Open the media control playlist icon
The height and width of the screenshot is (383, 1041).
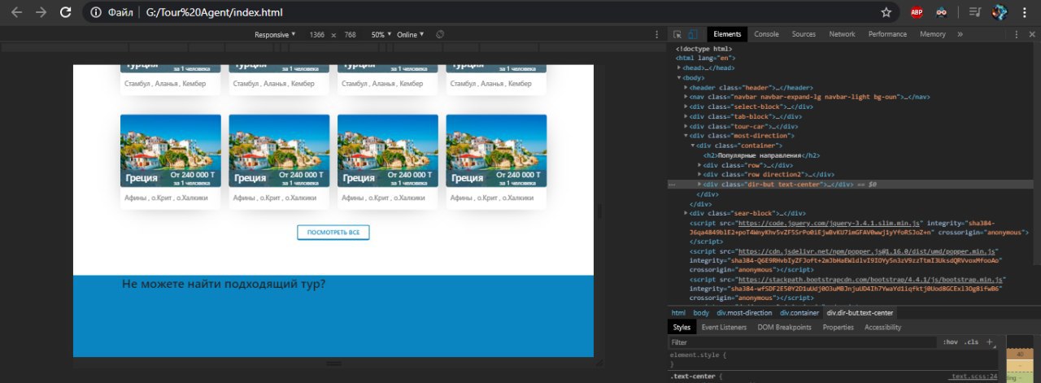point(977,12)
